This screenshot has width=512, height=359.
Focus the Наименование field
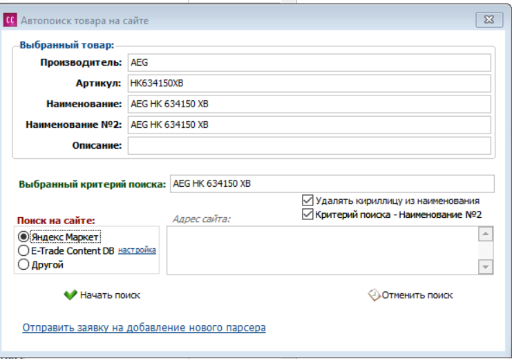coord(310,104)
